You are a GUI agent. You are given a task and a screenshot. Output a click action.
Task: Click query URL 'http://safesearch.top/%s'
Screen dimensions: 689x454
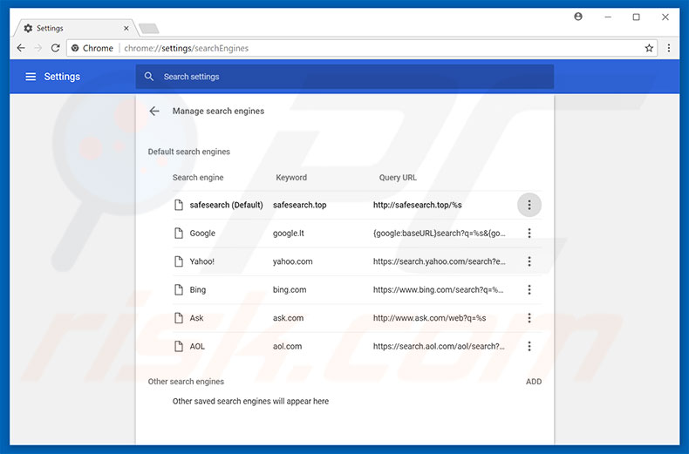(x=418, y=205)
